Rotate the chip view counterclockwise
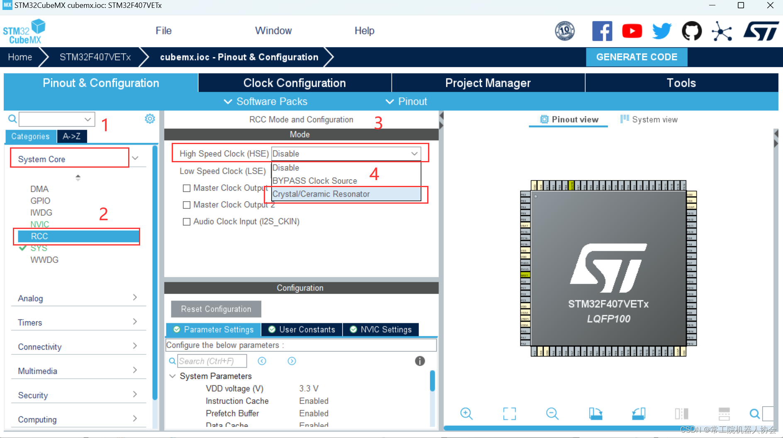This screenshot has height=438, width=783. (x=639, y=413)
